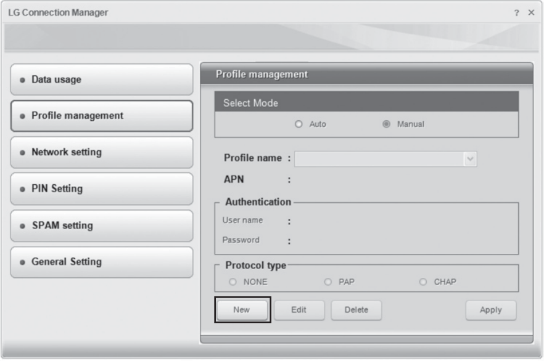This screenshot has width=544, height=361.
Task: Go to Network setting
Action: 102,152
